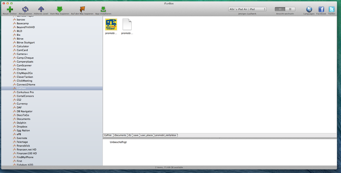Go up with the Höheres Level arrow
Viewport: 341px width, 173px height.
(x=41, y=9)
